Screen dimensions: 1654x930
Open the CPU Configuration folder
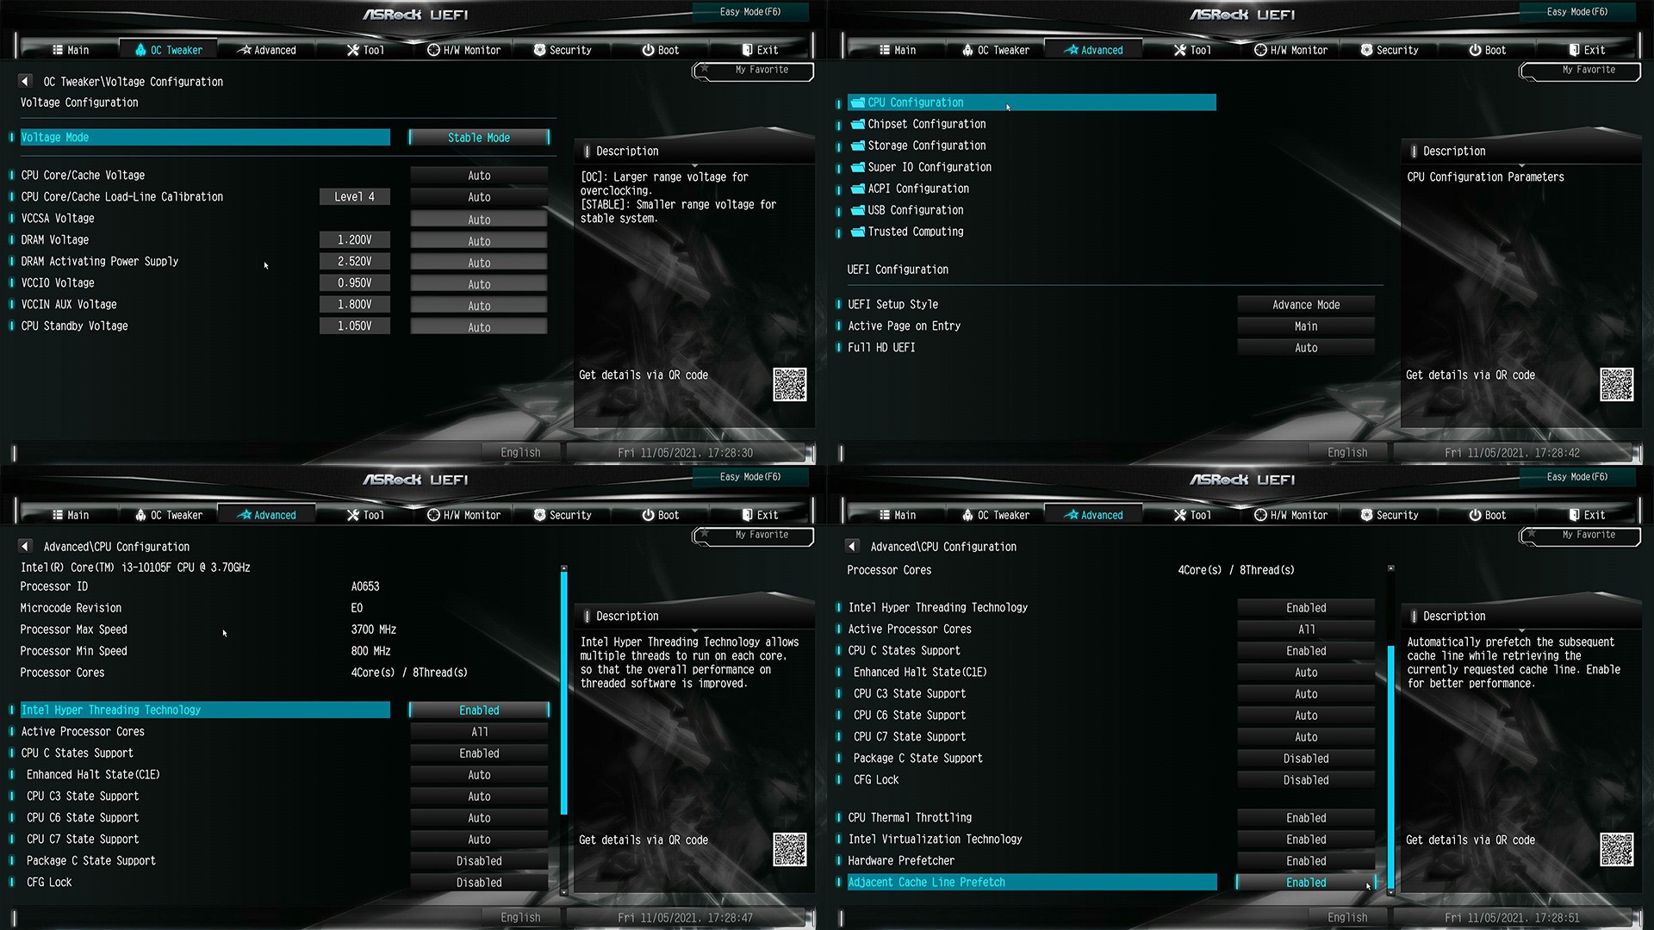[915, 102]
